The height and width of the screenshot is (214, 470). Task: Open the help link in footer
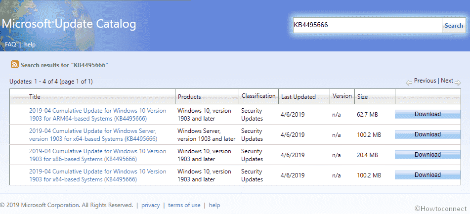(x=214, y=205)
